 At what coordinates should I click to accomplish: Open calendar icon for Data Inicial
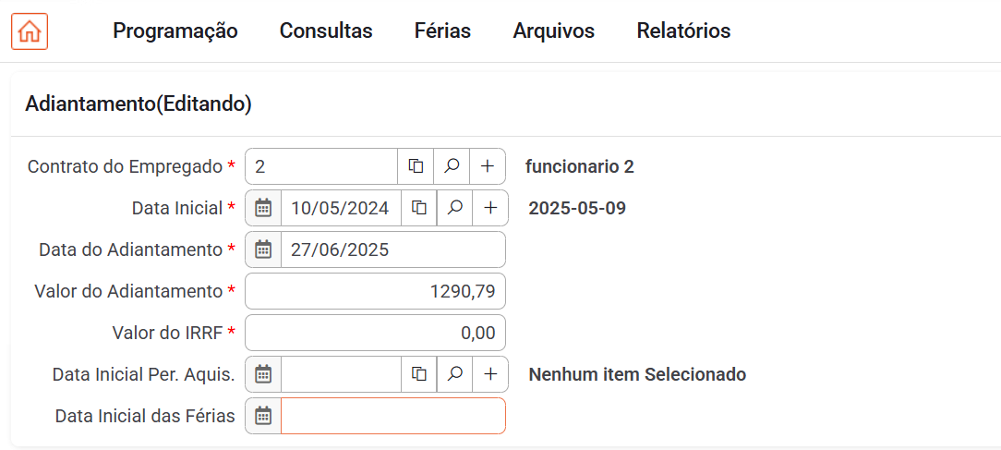pos(263,208)
